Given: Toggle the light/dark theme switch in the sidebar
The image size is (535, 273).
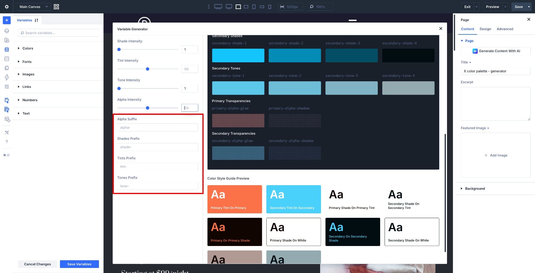Looking at the screenshot, I should [x=7, y=155].
